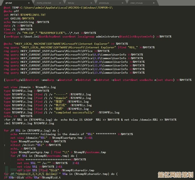Click the reg query Office\11.0 line
This screenshot has height=180, width=195.
pos(74,65)
